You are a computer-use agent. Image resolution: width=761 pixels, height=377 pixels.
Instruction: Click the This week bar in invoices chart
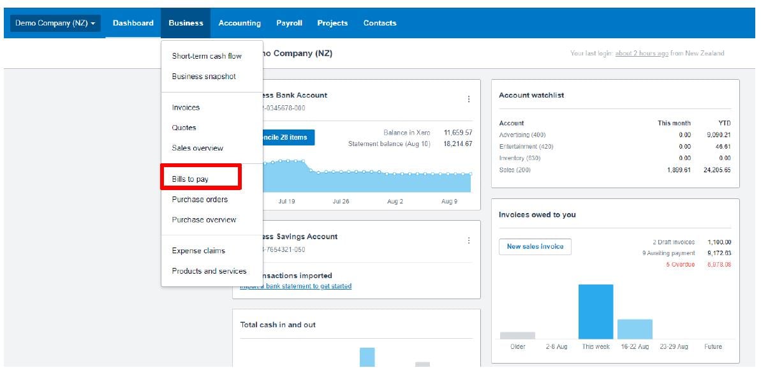pyautogui.click(x=595, y=311)
